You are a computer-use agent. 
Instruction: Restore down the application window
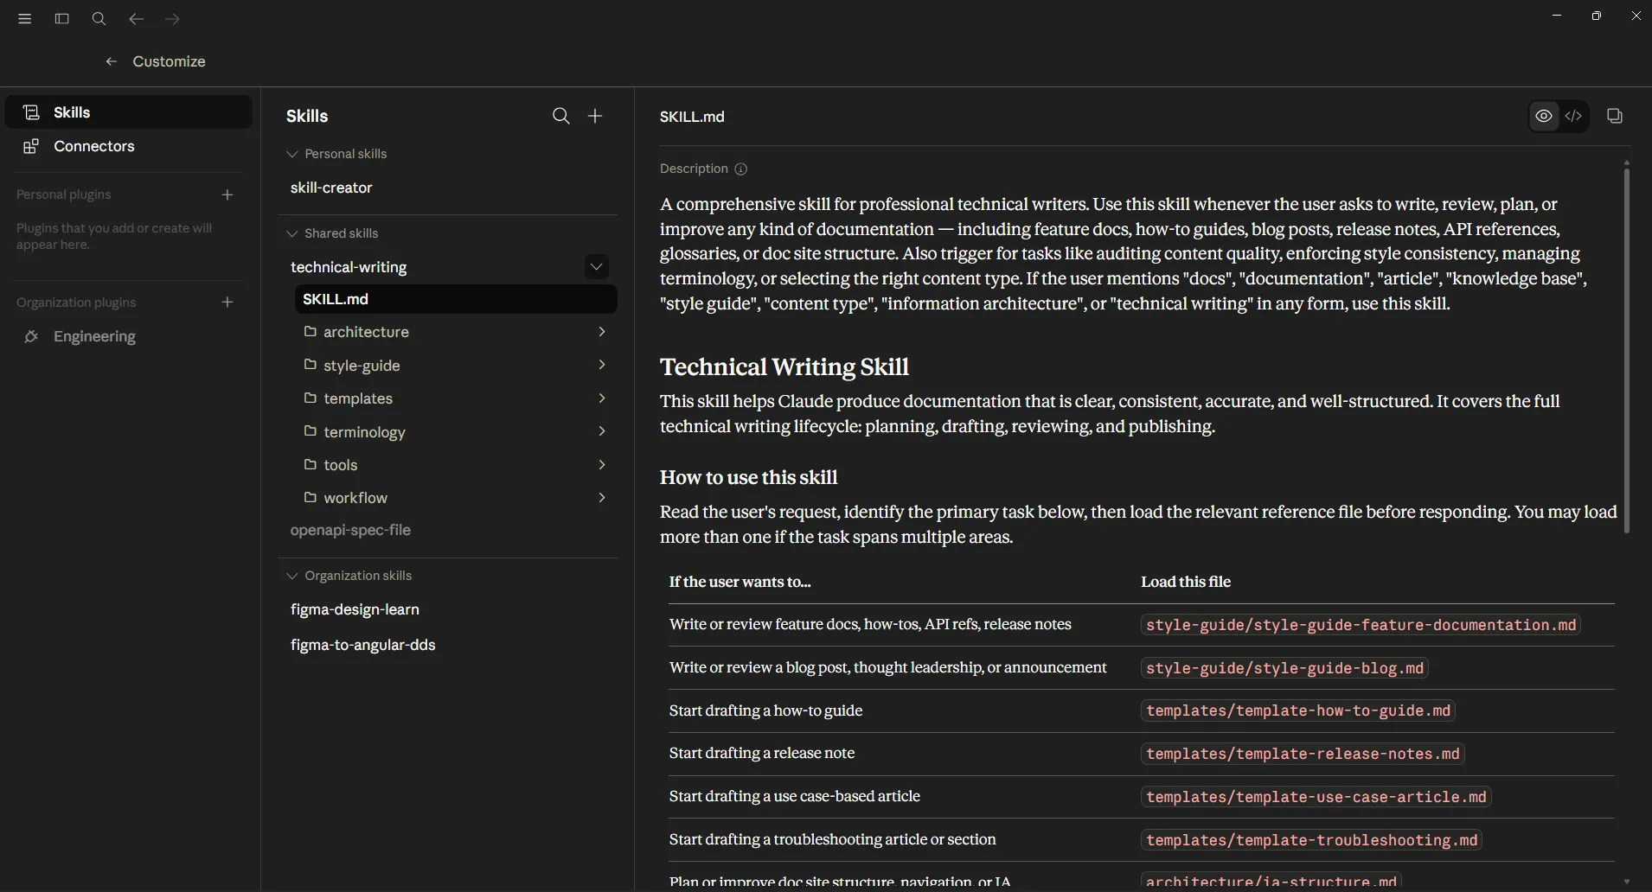click(x=1596, y=16)
